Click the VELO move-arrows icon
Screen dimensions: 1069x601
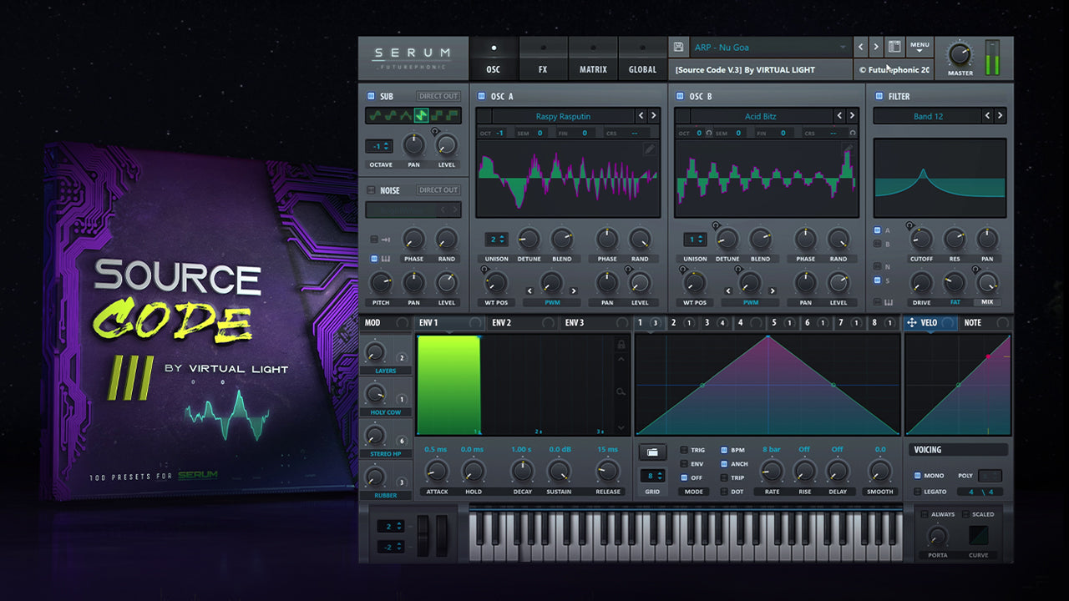coord(911,322)
